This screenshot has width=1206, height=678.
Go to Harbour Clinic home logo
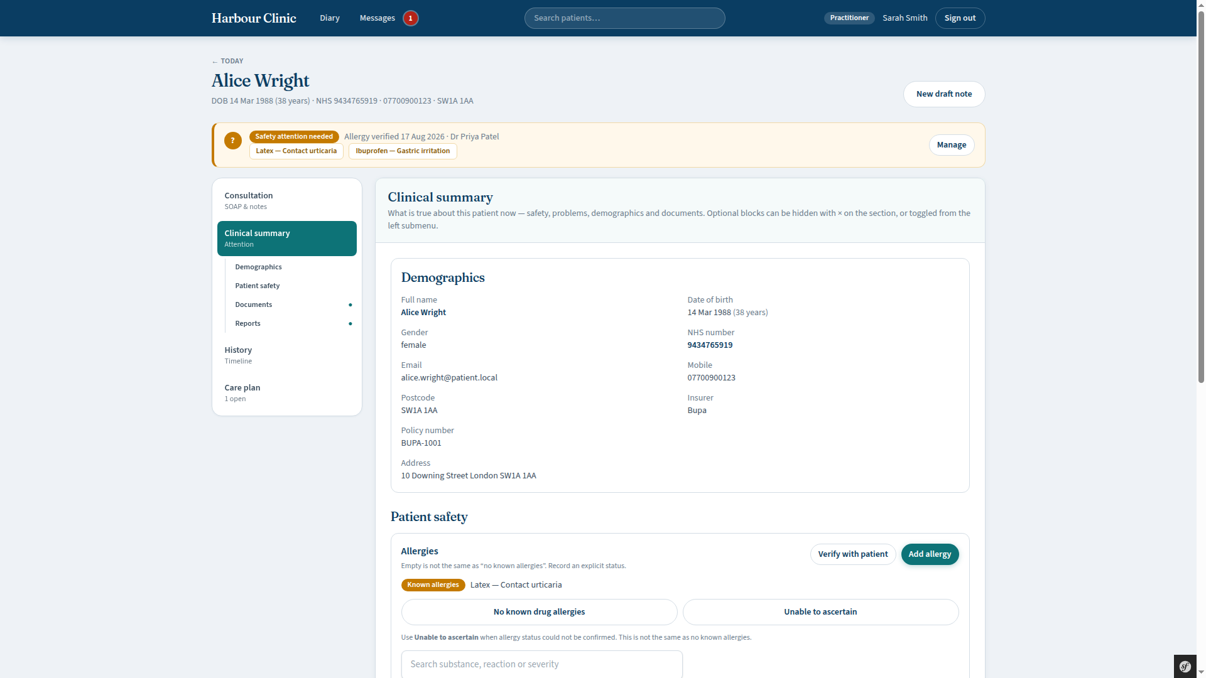254,18
